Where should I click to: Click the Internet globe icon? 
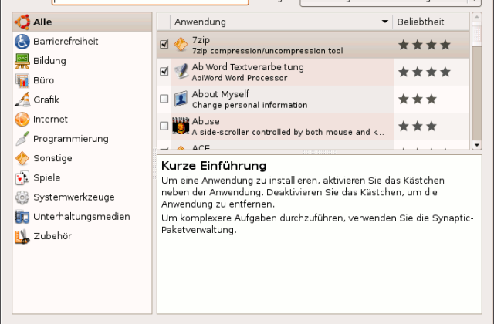(22, 119)
